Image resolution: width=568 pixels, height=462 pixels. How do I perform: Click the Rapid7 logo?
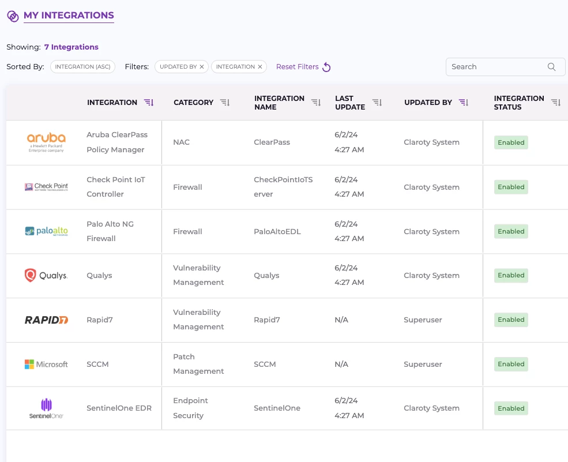(x=46, y=320)
